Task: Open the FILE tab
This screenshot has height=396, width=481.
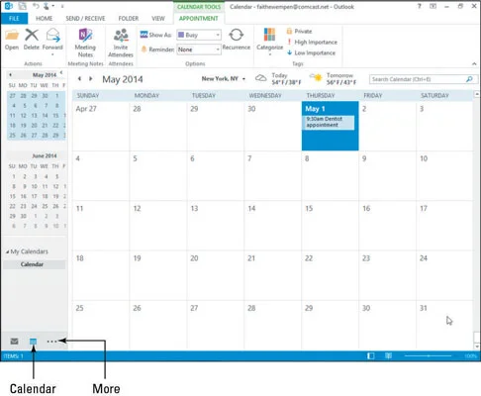Action: coord(14,19)
